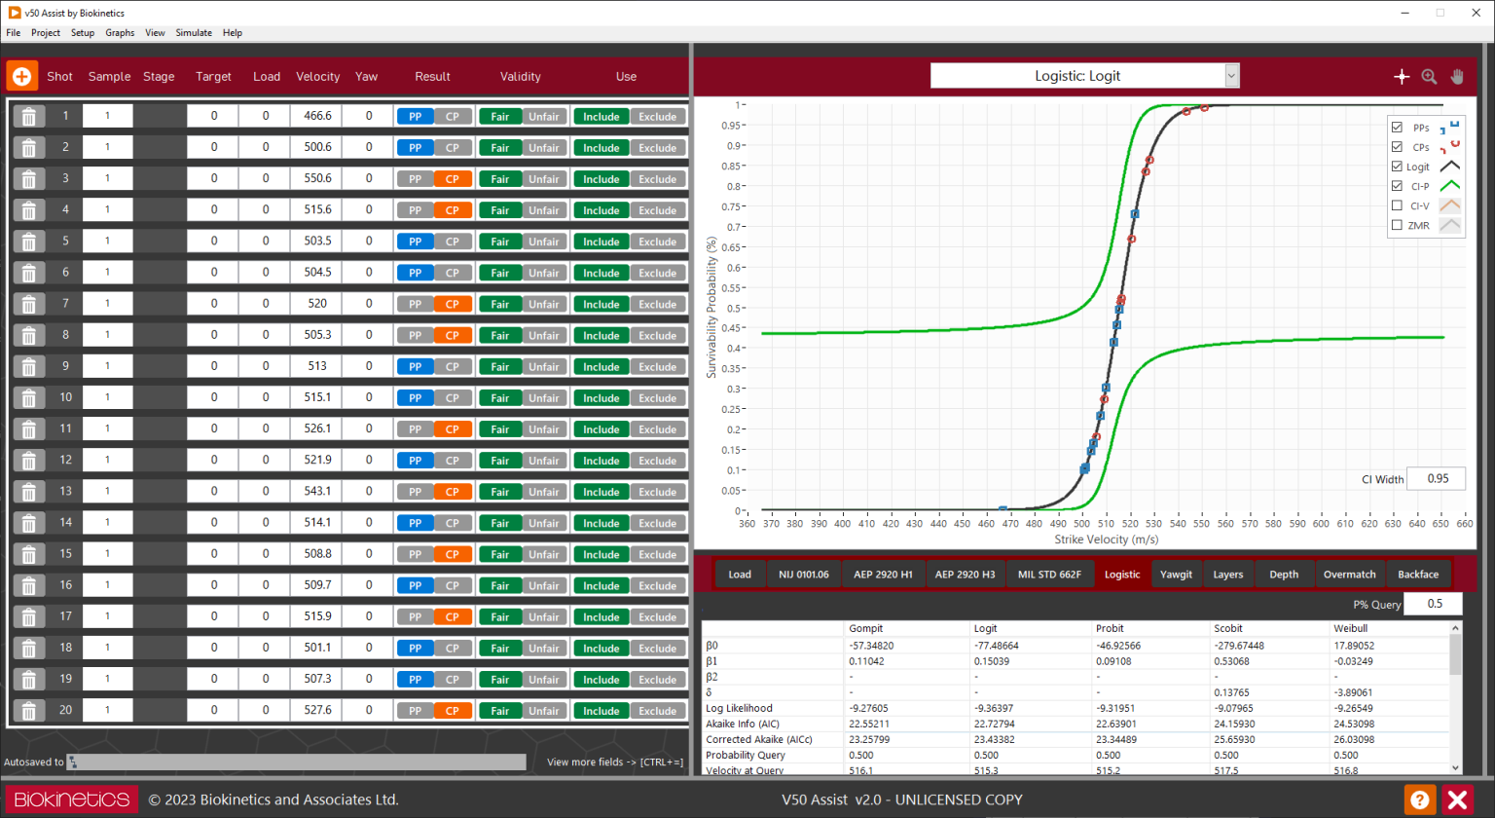Add a new shot with the orange plus icon
The image size is (1495, 818).
coord(21,76)
